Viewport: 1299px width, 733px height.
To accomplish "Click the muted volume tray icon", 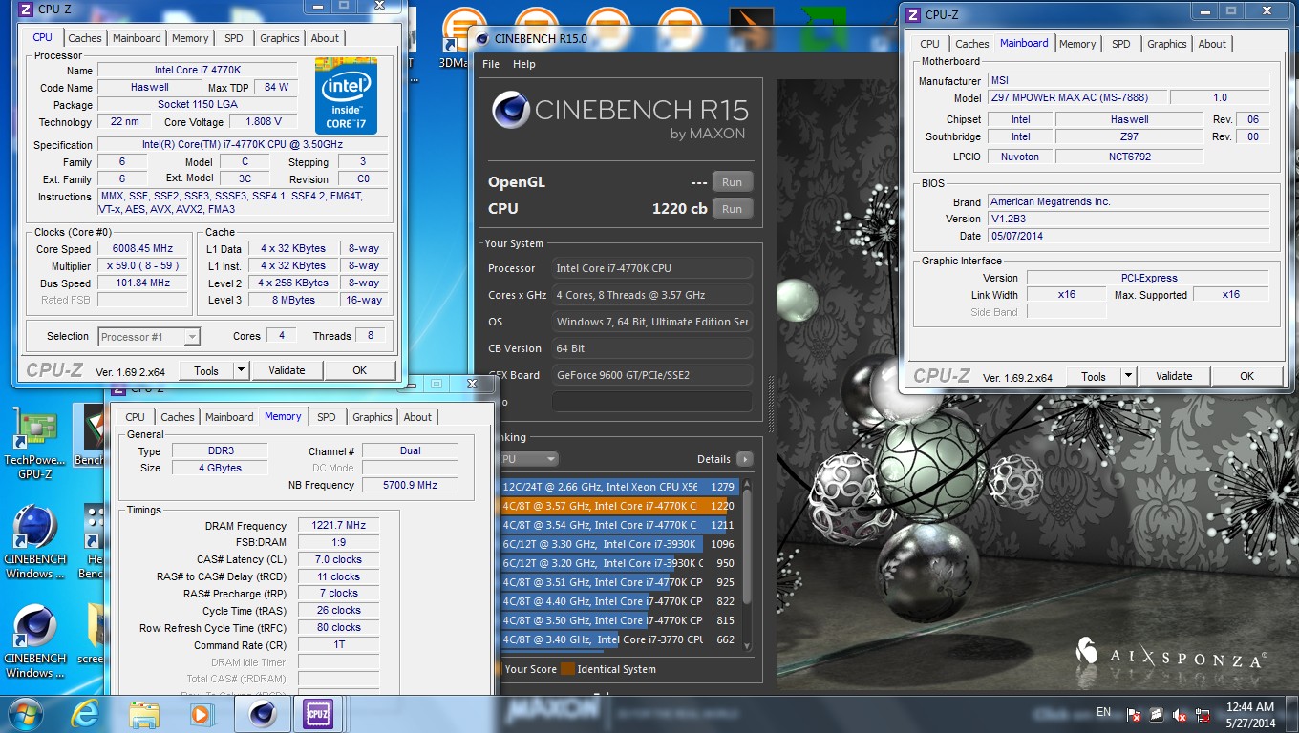I will (x=1180, y=714).
